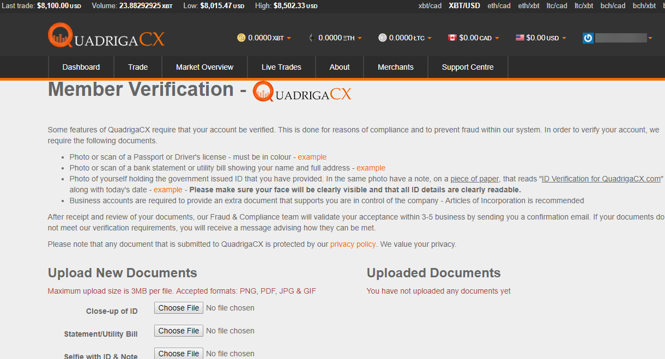Open the USD balance dropdown arrow
Screen dimensions: 665x359
point(564,38)
